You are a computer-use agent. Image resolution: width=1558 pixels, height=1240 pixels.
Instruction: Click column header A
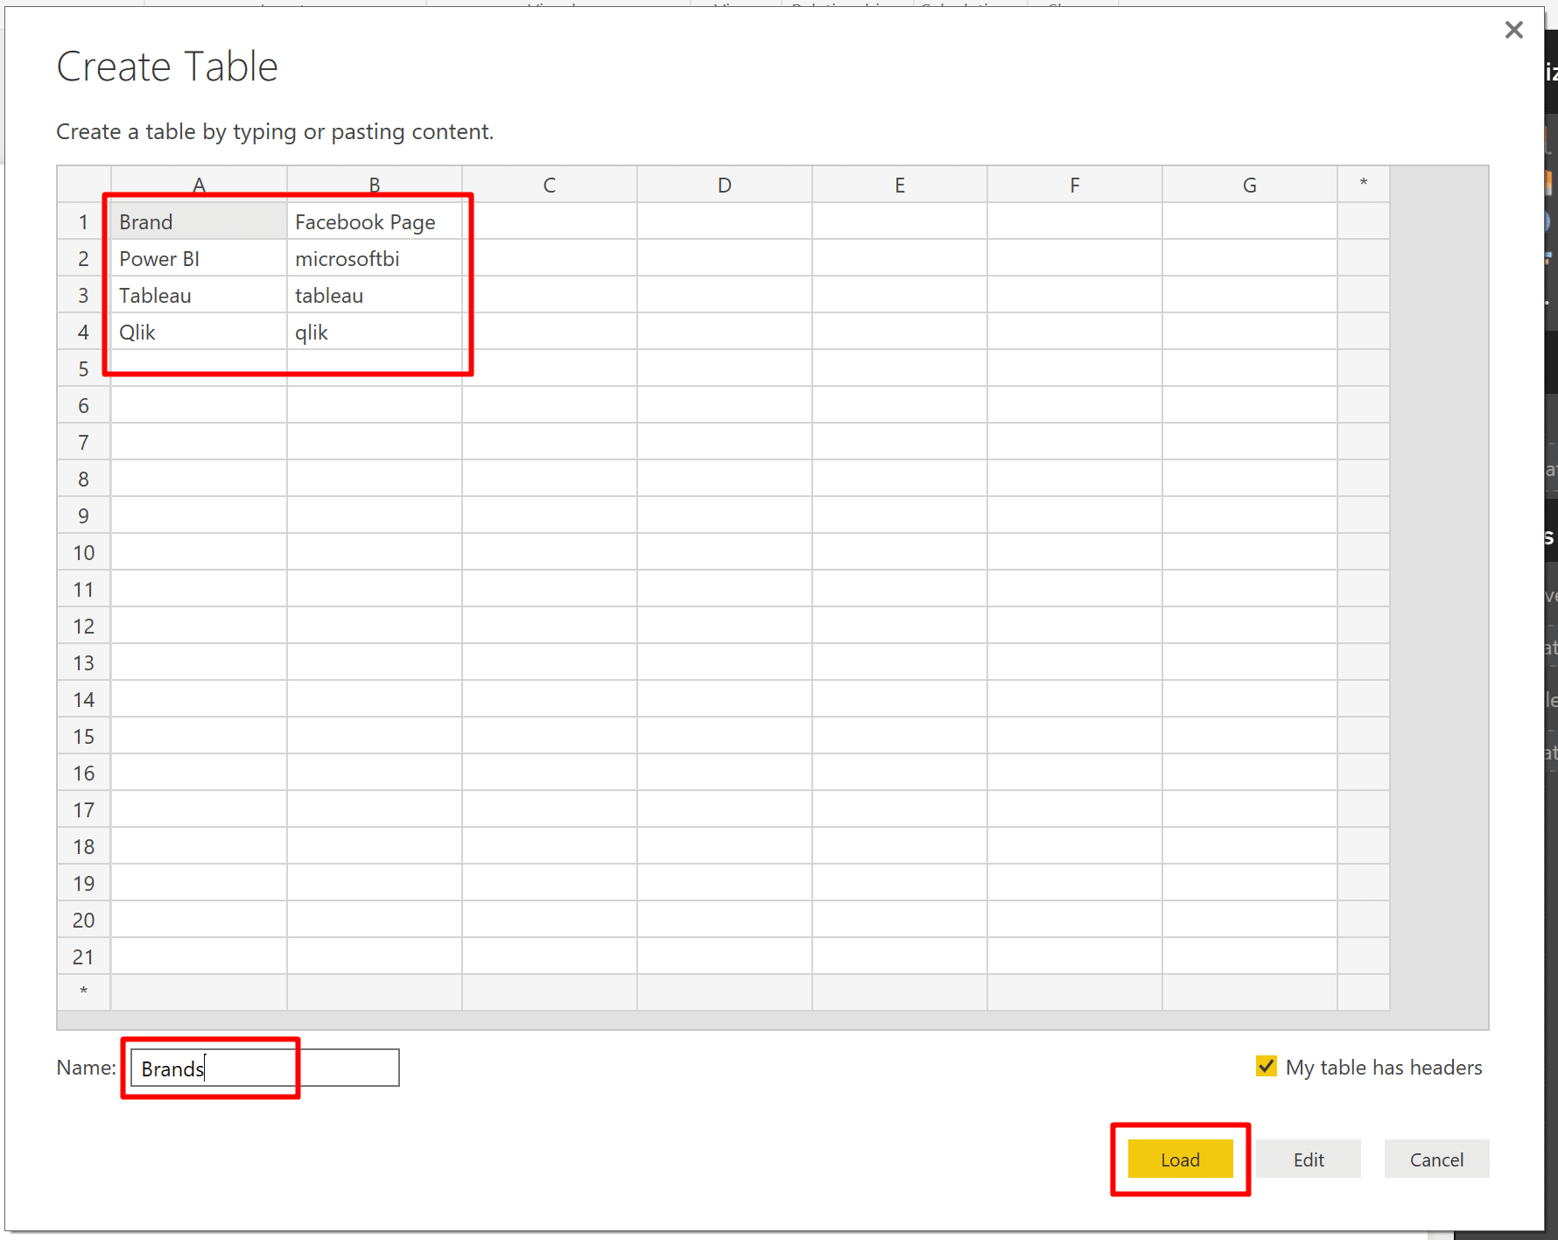tap(199, 185)
